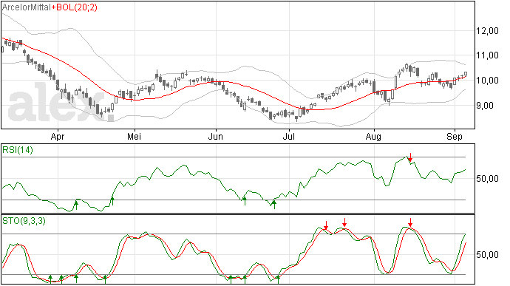
Task: Select the 10,00 price axis label
Action: point(487,81)
